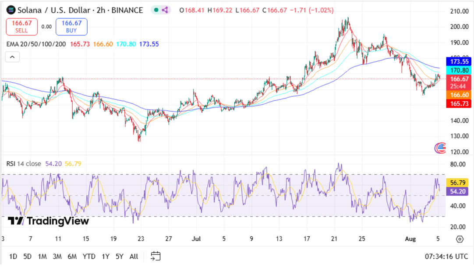
Task: Click the blue 173.55 EMA price label
Action: pyautogui.click(x=459, y=61)
